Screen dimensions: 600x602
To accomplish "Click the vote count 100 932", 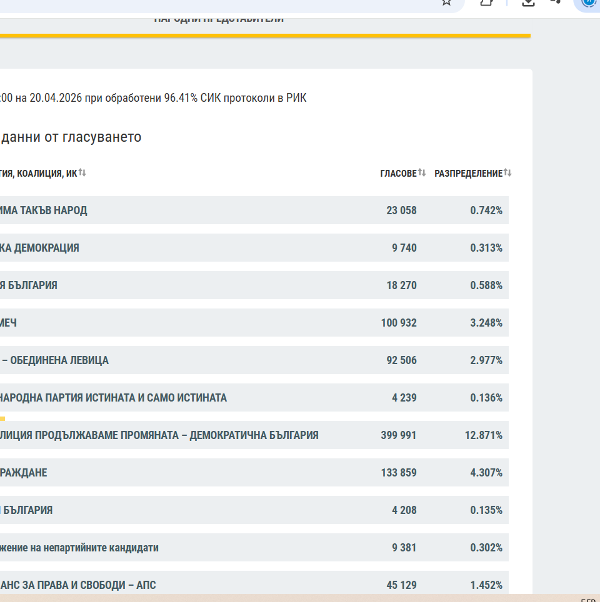I will (399, 323).
